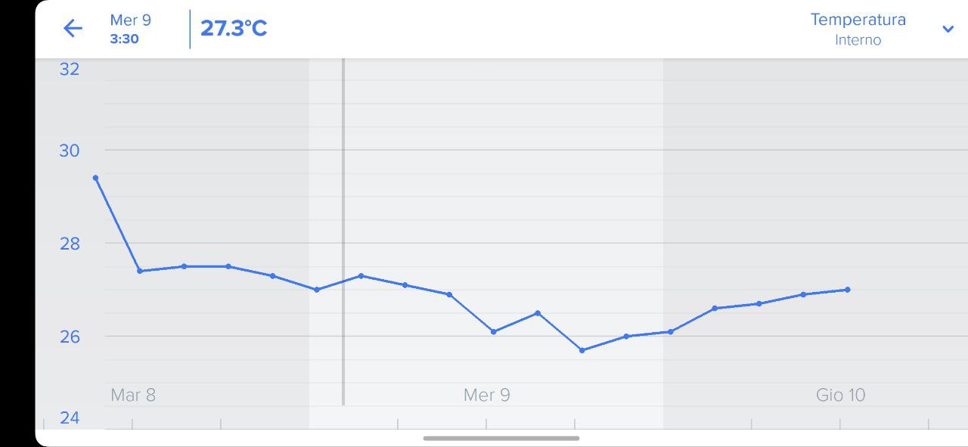
Task: Click the 24 y-axis label
Action: coord(70,418)
